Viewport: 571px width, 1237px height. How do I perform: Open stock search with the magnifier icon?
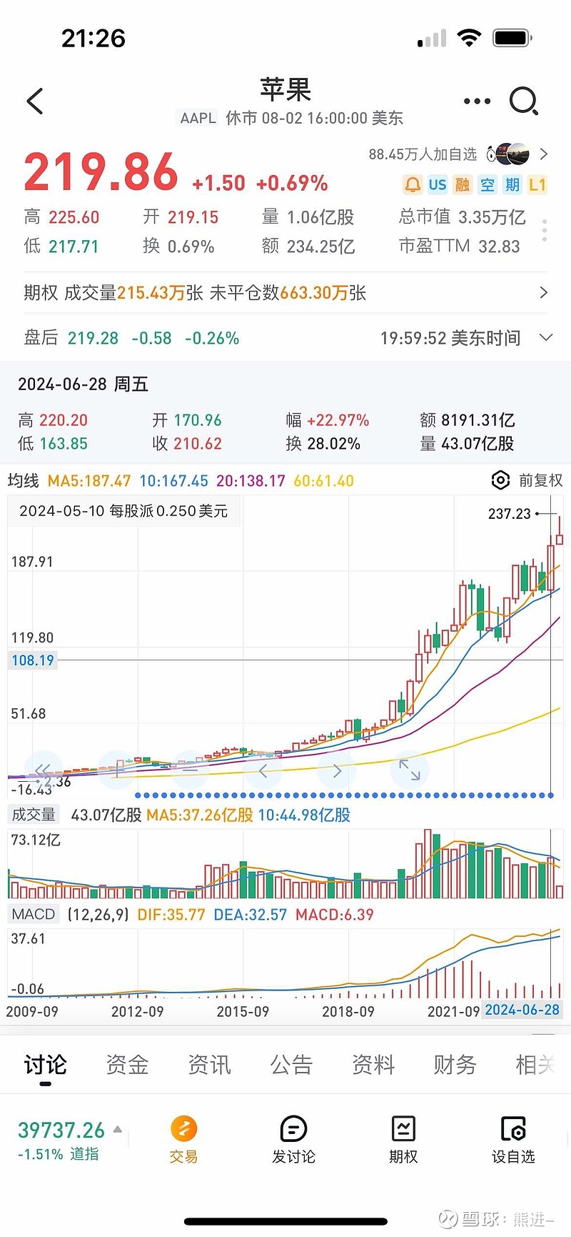524,101
